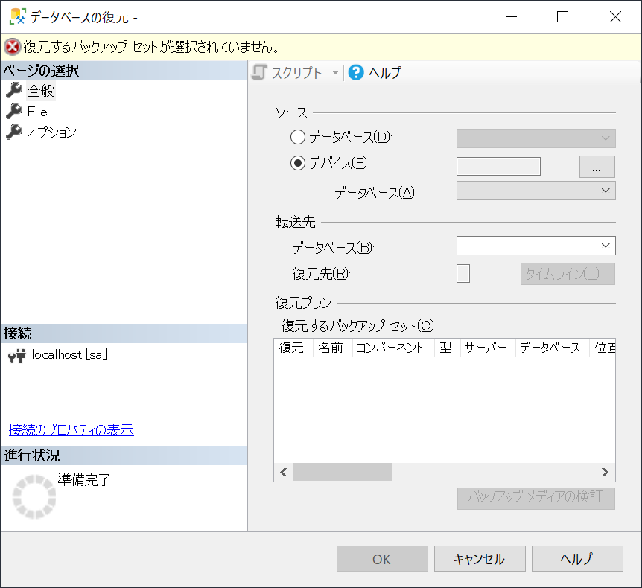Open the データベース(A) dropdown
Image resolution: width=642 pixels, height=588 pixels.
point(536,191)
